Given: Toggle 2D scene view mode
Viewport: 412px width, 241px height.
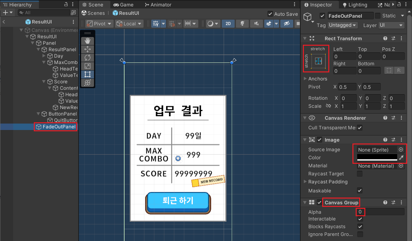Looking at the screenshot, I should click(228, 23).
